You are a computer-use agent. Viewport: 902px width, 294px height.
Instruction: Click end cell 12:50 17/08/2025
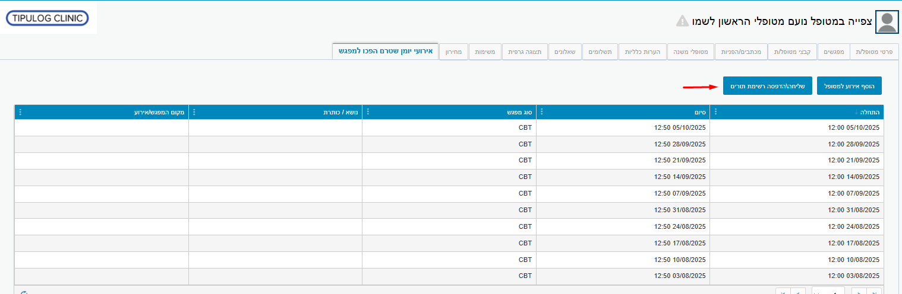coord(623,244)
